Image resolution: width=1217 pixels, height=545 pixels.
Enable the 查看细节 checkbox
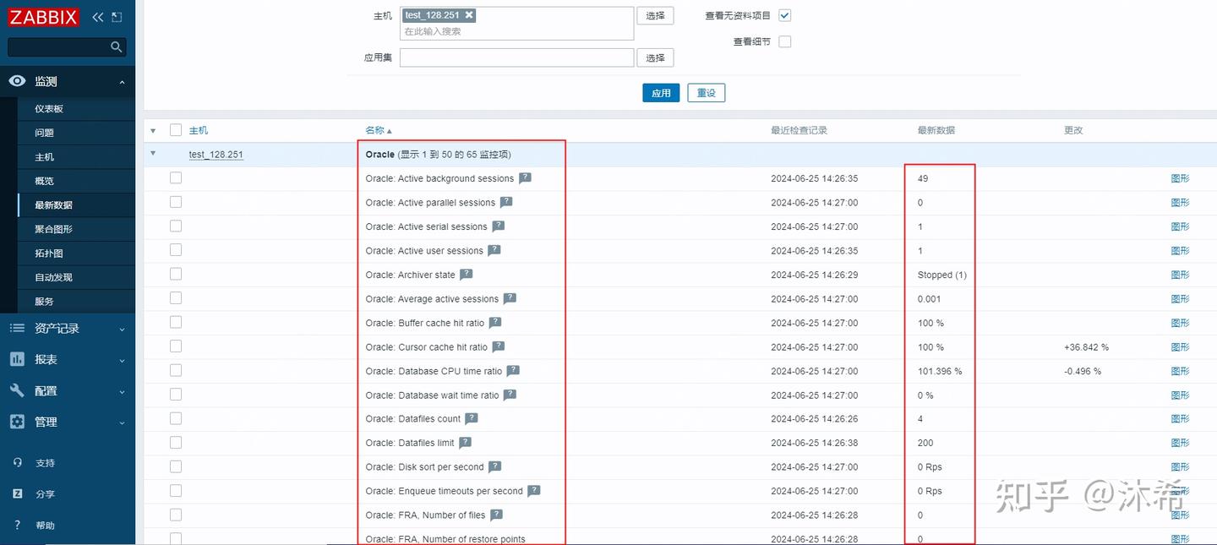coord(784,41)
